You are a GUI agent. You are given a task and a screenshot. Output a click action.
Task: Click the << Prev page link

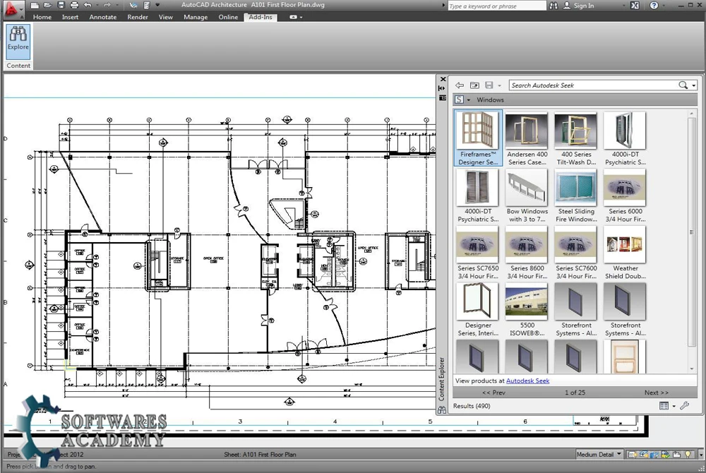click(x=493, y=393)
